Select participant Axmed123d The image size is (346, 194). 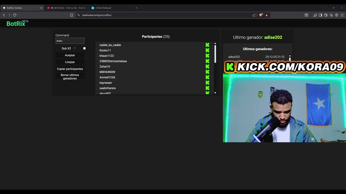point(107,77)
